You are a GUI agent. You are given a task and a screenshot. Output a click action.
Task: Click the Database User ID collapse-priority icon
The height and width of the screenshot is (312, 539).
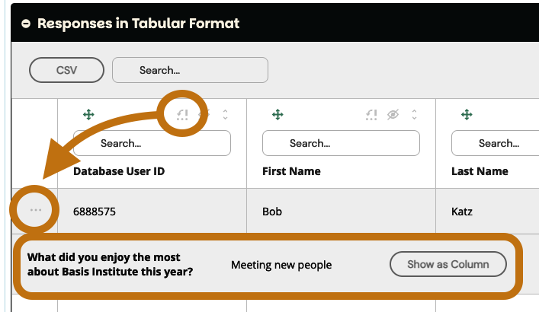pos(182,115)
